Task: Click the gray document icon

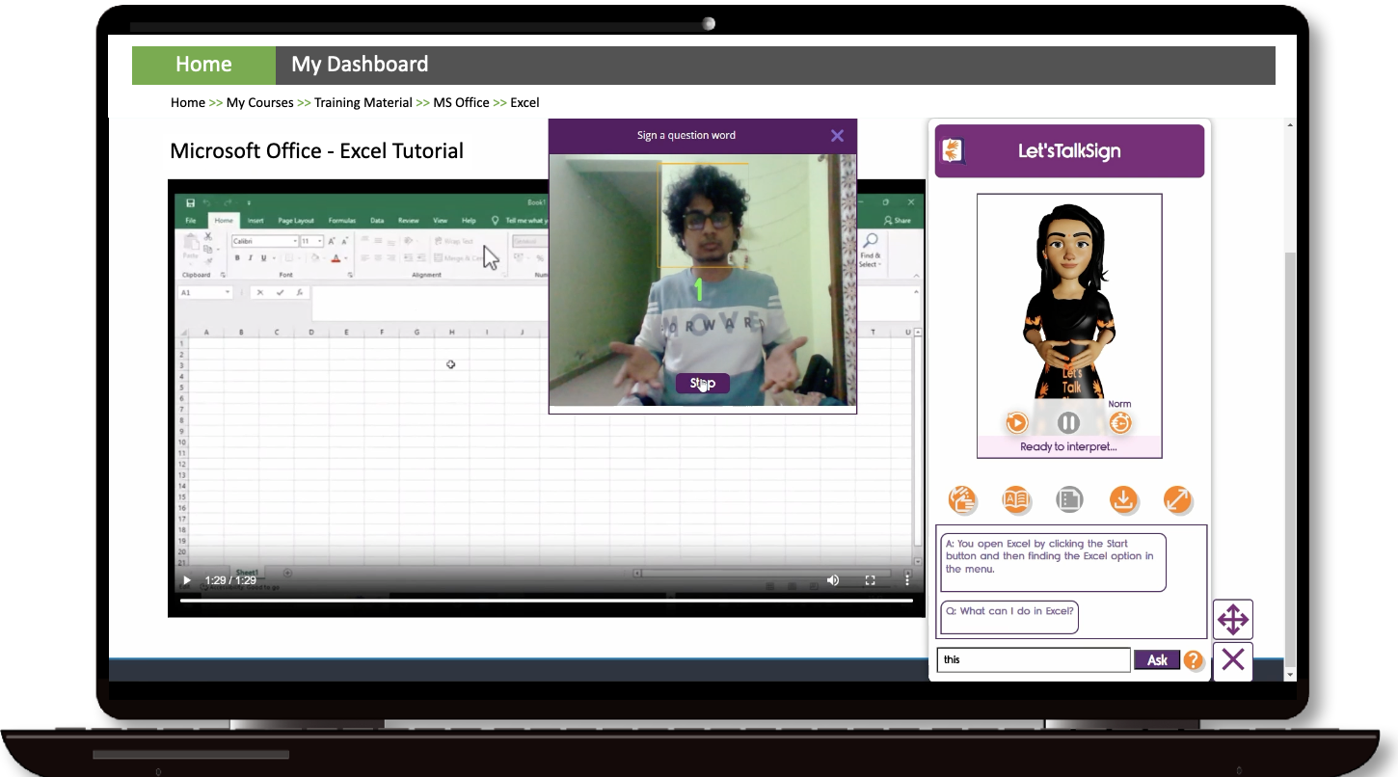Action: tap(1069, 499)
